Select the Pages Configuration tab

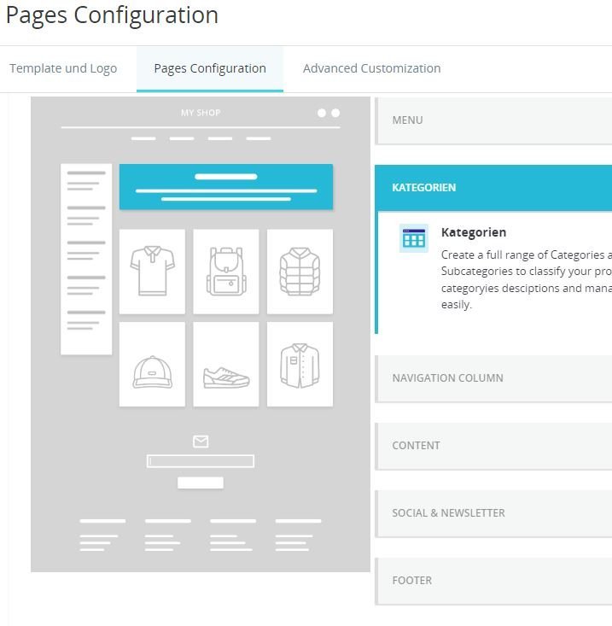click(210, 68)
